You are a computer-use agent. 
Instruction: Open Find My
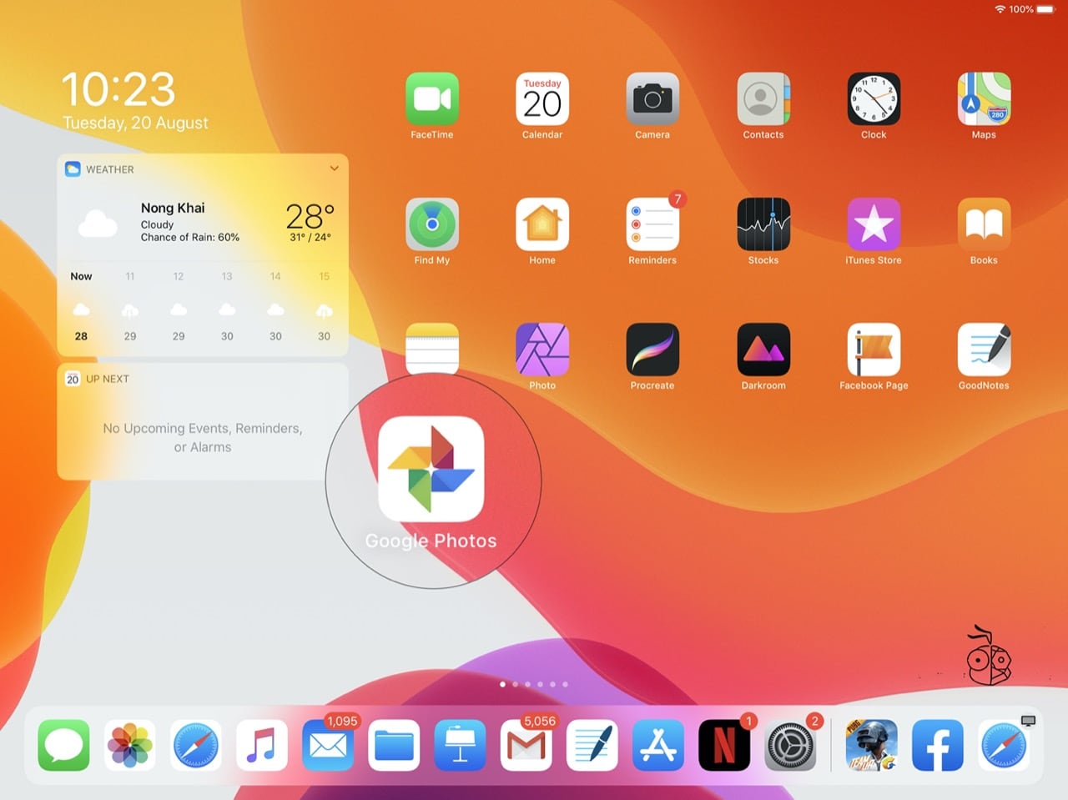[x=431, y=225]
